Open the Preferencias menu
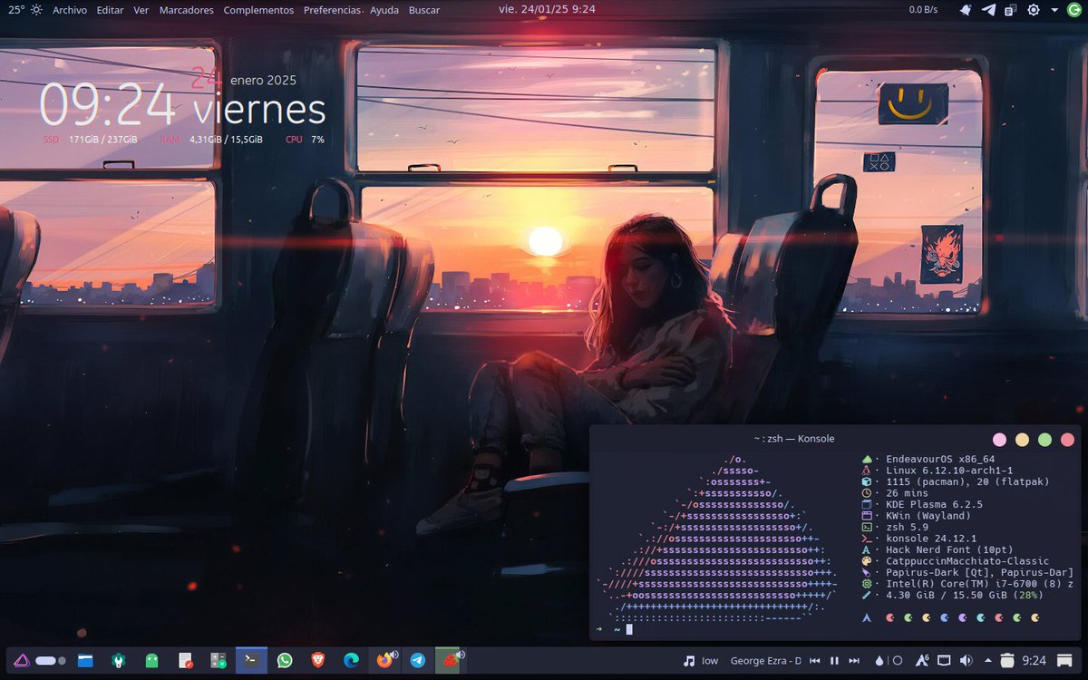The image size is (1088, 680). pos(333,10)
